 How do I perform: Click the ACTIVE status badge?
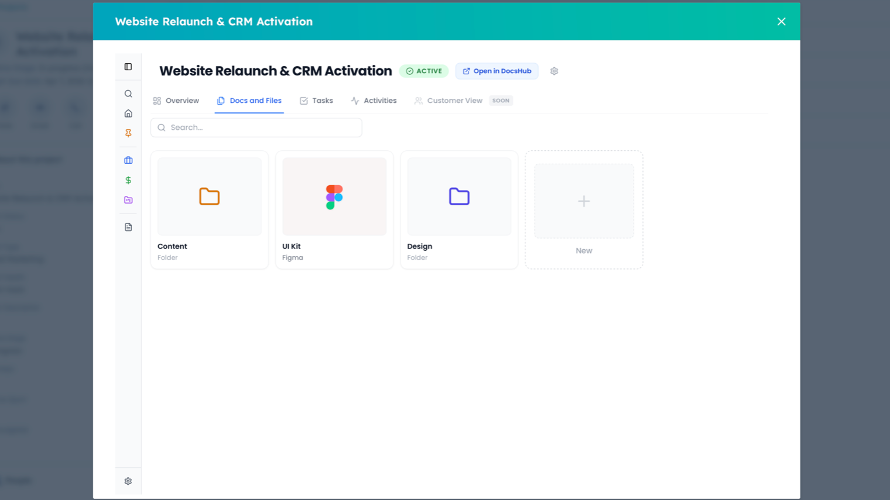click(423, 71)
